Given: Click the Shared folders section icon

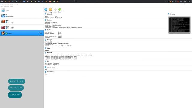Looking at the screenshot, I should click(x=46, y=67).
